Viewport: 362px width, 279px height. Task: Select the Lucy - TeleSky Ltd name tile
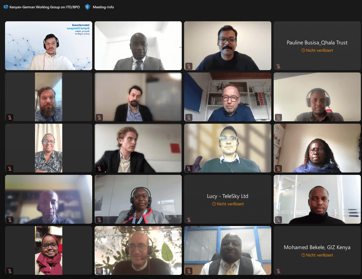228,199
